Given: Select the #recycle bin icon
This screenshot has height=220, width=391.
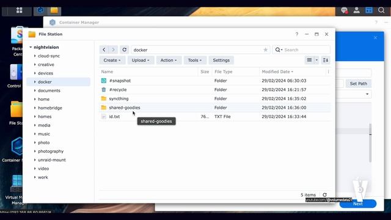Looking at the screenshot, I should point(104,90).
